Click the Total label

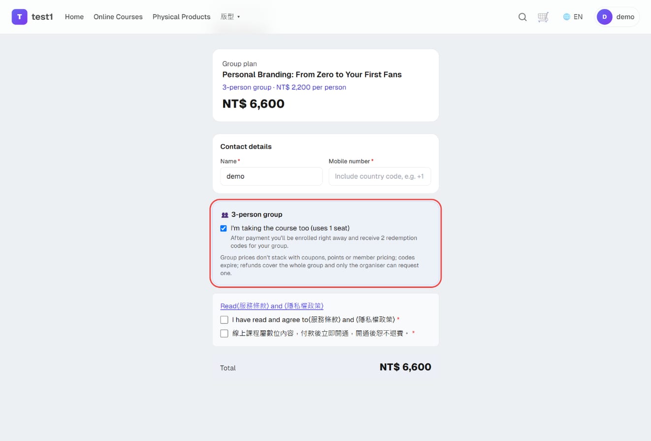228,368
